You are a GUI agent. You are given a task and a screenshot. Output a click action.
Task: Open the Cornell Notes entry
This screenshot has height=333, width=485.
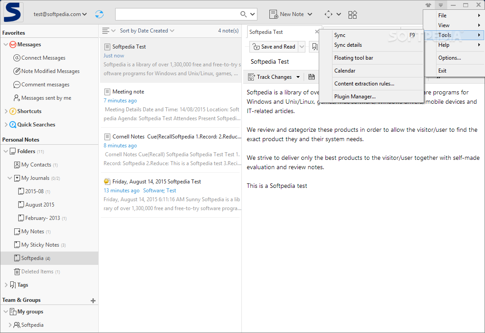click(170, 150)
